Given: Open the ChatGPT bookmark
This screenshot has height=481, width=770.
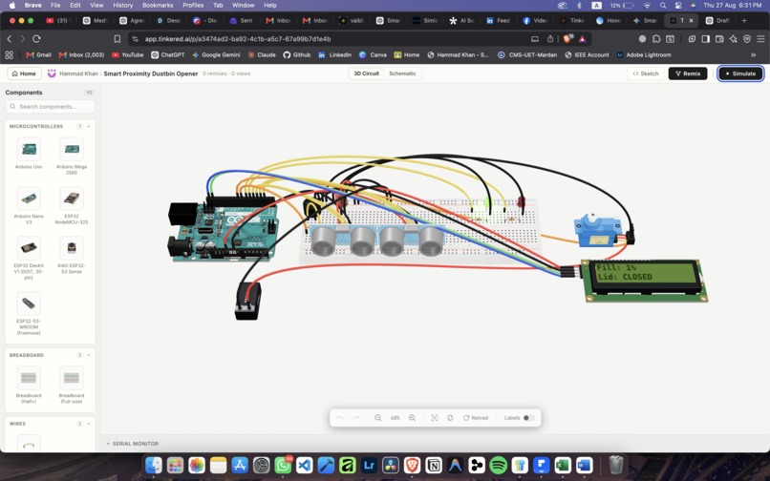Looking at the screenshot, I should 167,55.
